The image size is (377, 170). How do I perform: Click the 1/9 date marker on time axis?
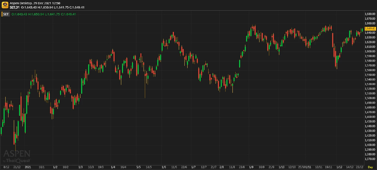pyautogui.click(x=251, y=167)
